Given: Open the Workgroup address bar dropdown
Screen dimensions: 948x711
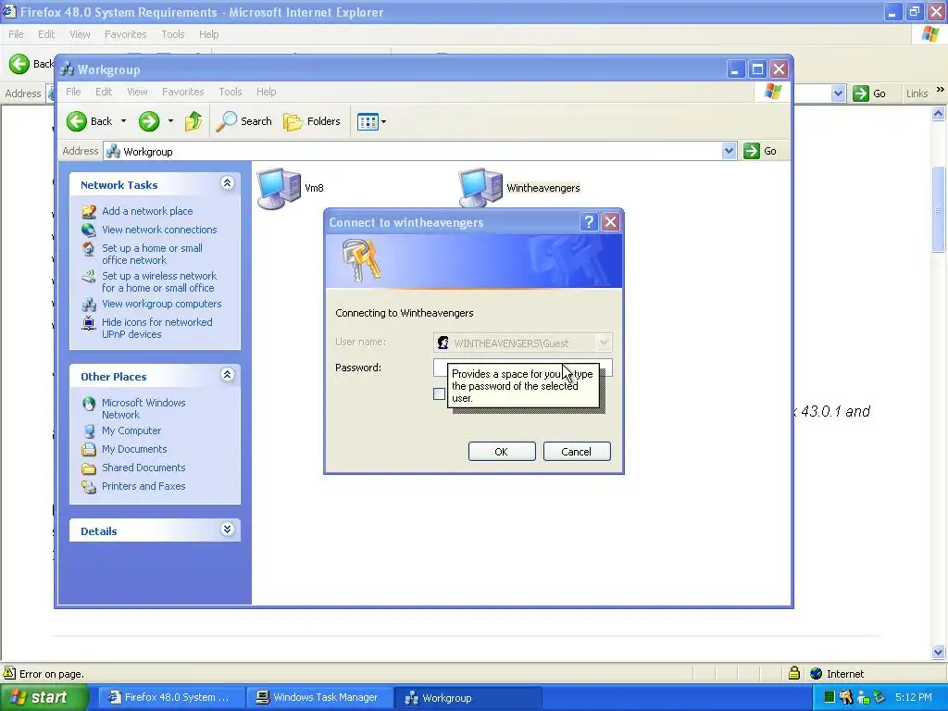Looking at the screenshot, I should pos(729,151).
